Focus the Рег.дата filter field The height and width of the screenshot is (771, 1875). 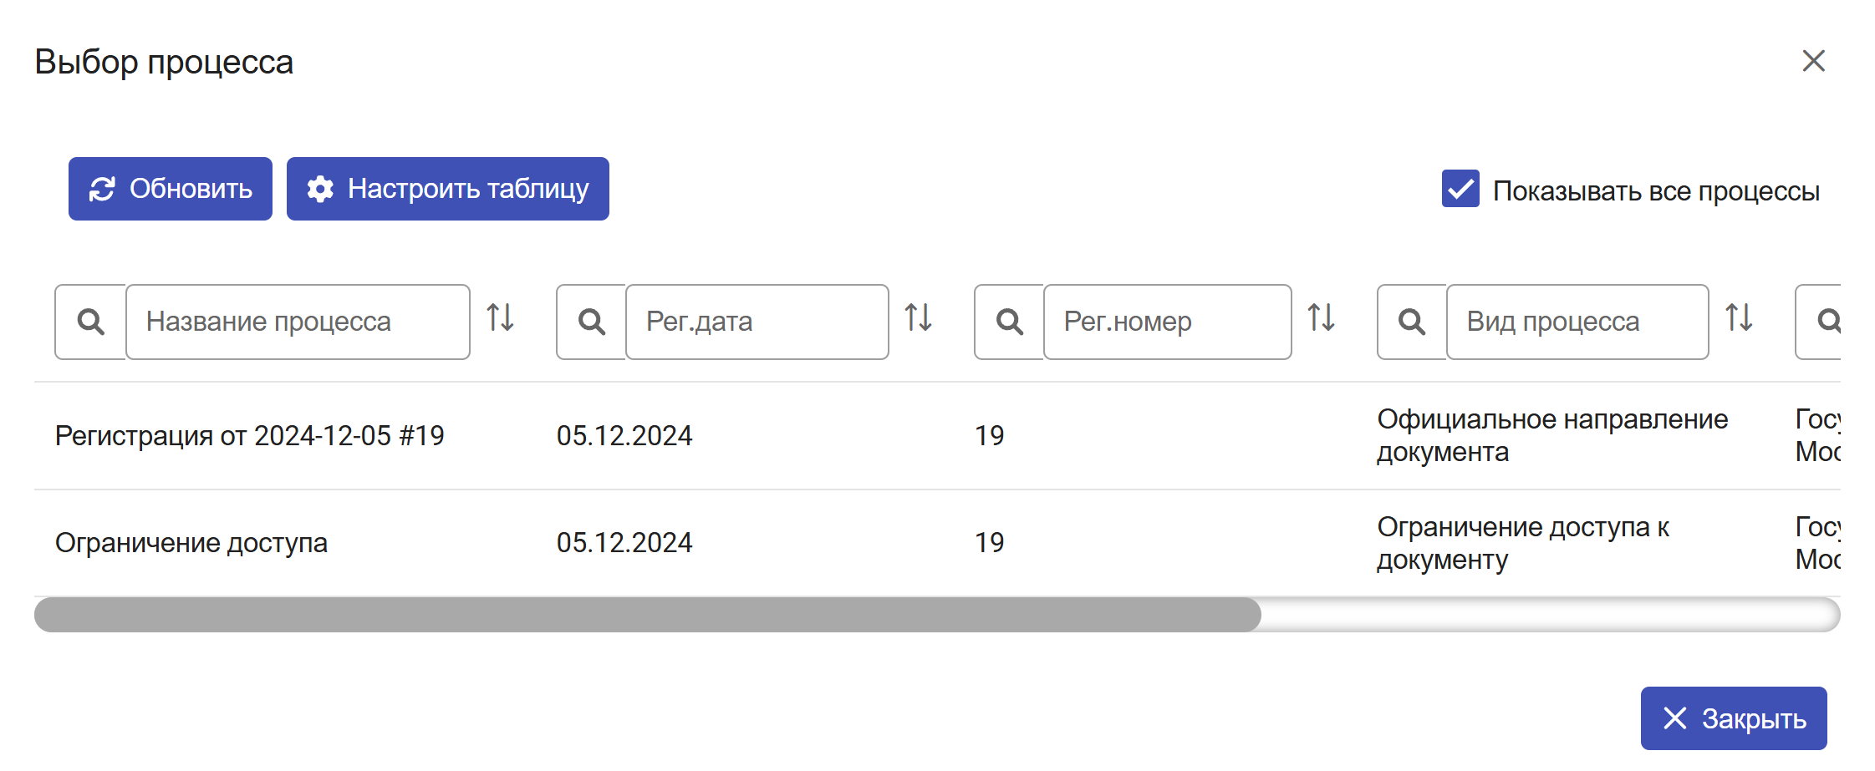[x=757, y=322]
